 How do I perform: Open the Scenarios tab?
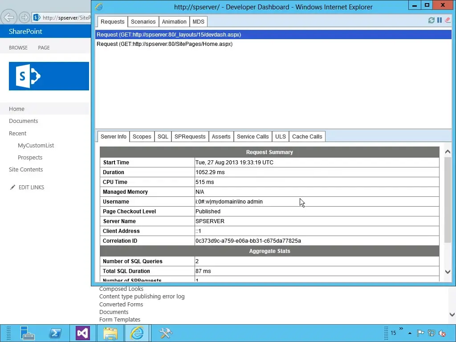tap(143, 21)
